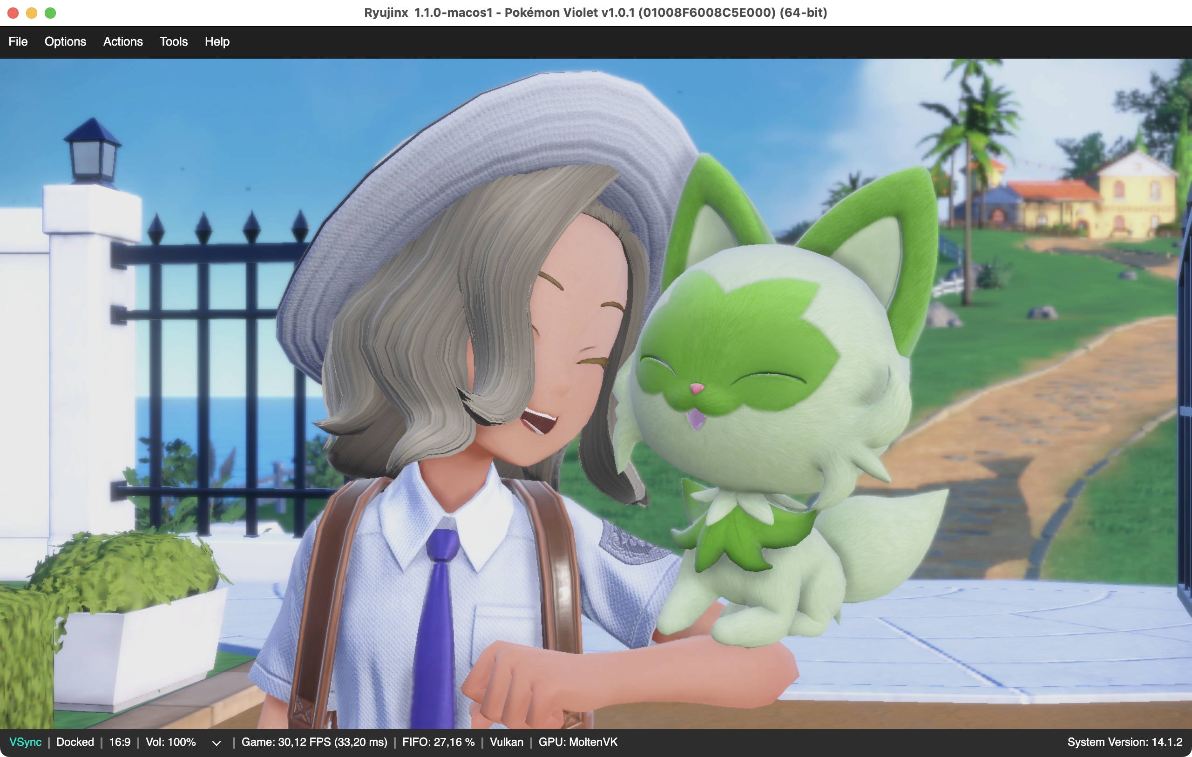Close the Ryujinx window with the red button
Image resolution: width=1192 pixels, height=757 pixels.
pyautogui.click(x=13, y=13)
